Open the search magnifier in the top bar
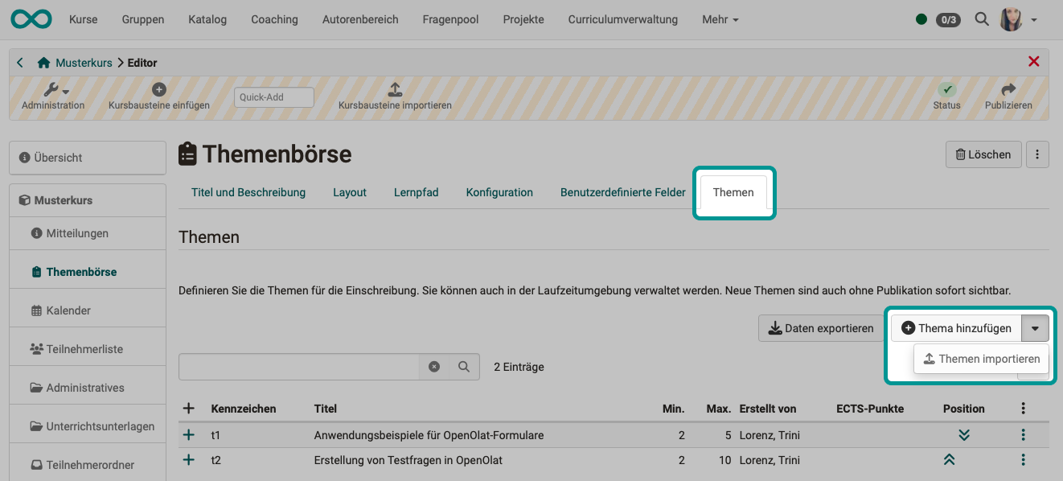This screenshot has height=481, width=1063. point(981,18)
